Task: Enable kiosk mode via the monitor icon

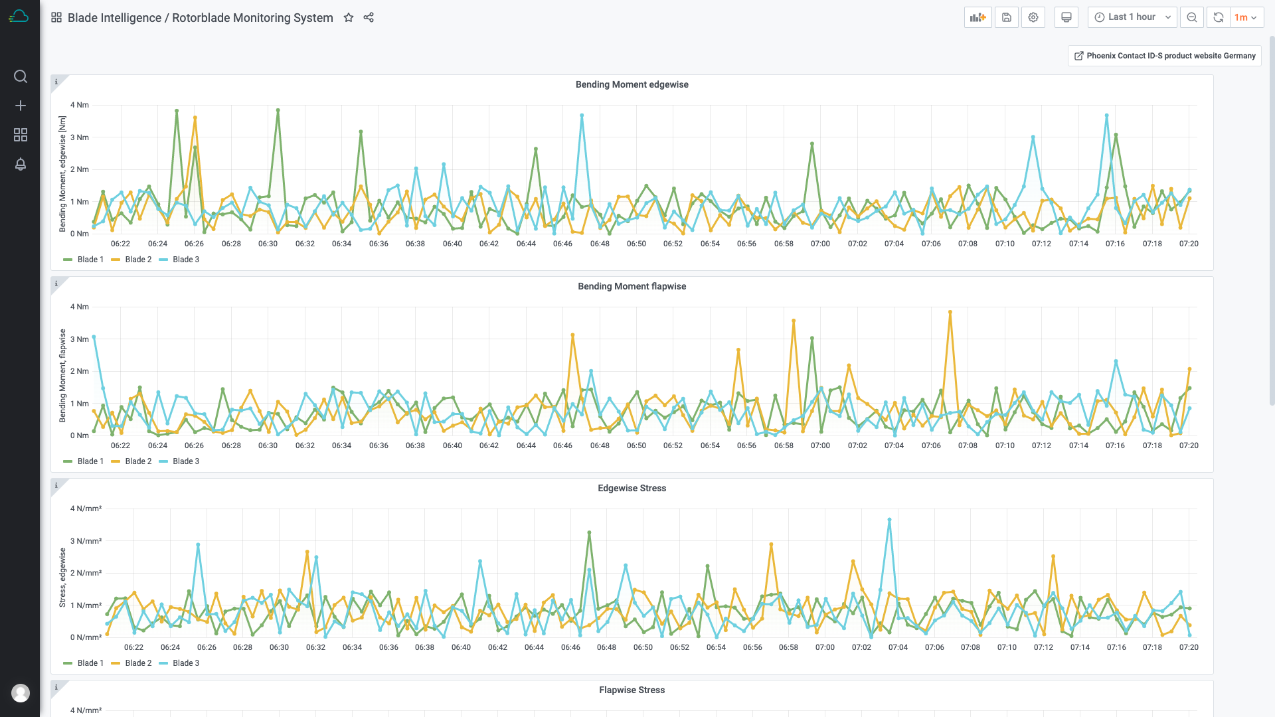Action: coord(1066,17)
